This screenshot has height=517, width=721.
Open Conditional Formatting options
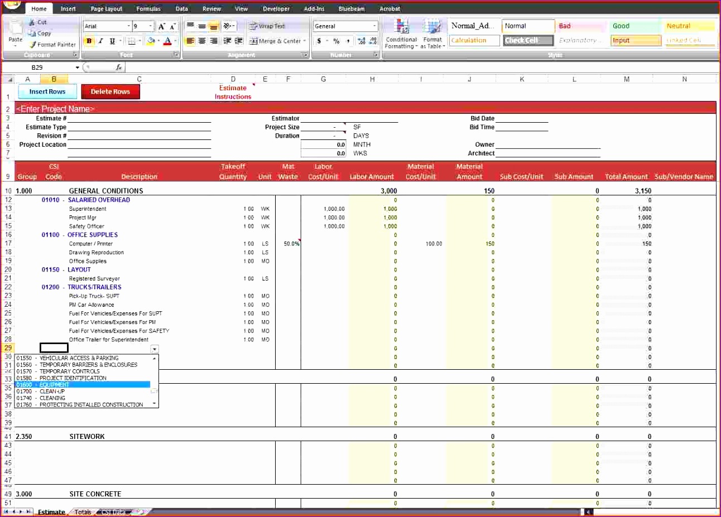click(x=401, y=32)
